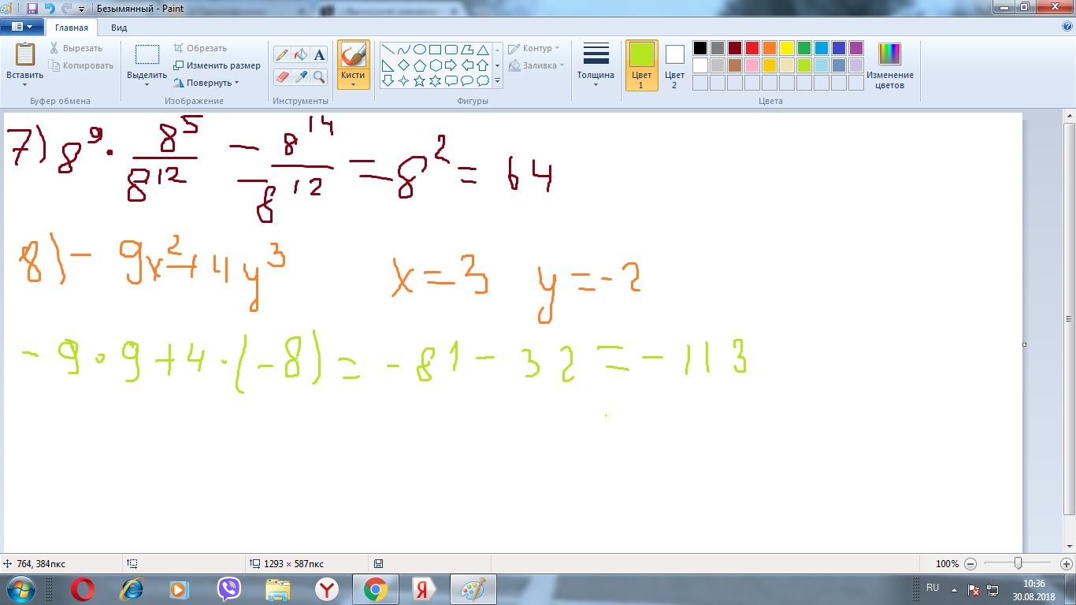Image resolution: width=1076 pixels, height=605 pixels.
Task: Select the Magnifier tool
Action: (x=319, y=76)
